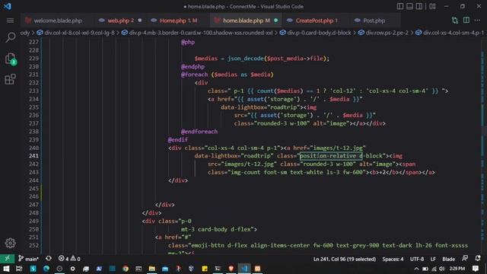Close unsaved home.blade.php tab green dot
Screen dimensions: 487x274
click(275, 21)
